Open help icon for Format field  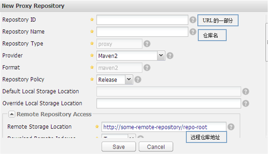point(147,68)
